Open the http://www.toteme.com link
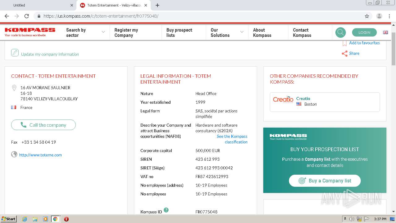Screen dimensions: 396x223 pyautogui.click(x=41, y=155)
